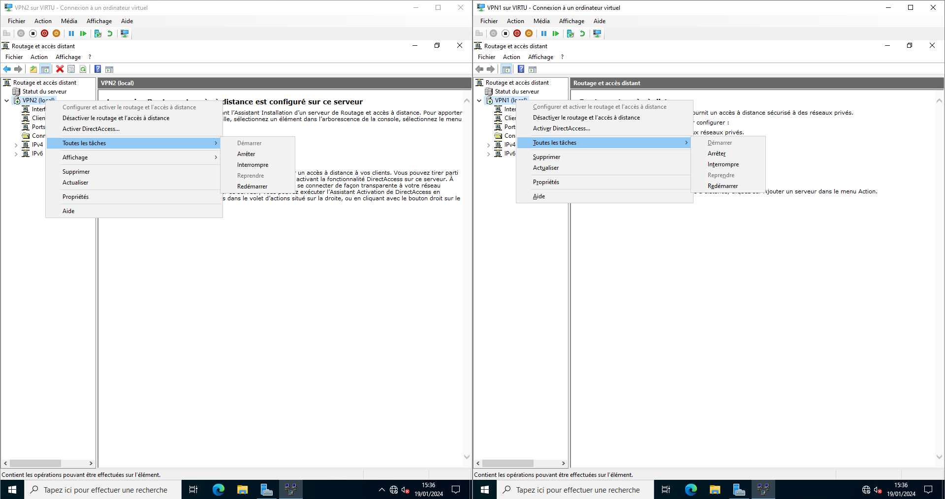Click blue help icon in VPN1 console toolbar
The height and width of the screenshot is (499, 945).
(521, 69)
